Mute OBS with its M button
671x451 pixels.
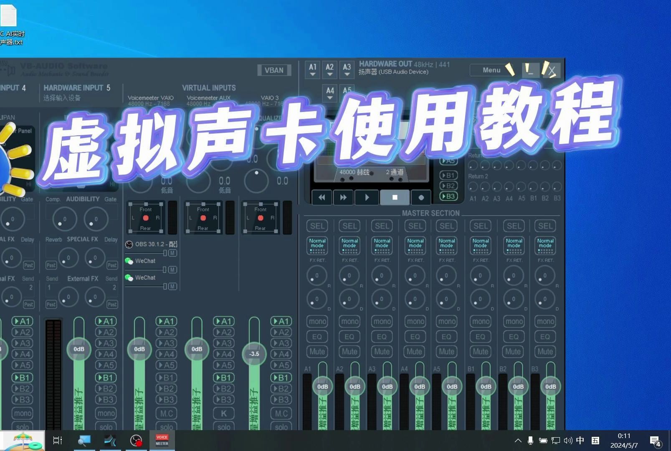point(172,253)
